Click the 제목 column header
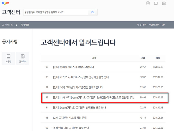Screen dimensions: 174x131 [x=94, y=58]
